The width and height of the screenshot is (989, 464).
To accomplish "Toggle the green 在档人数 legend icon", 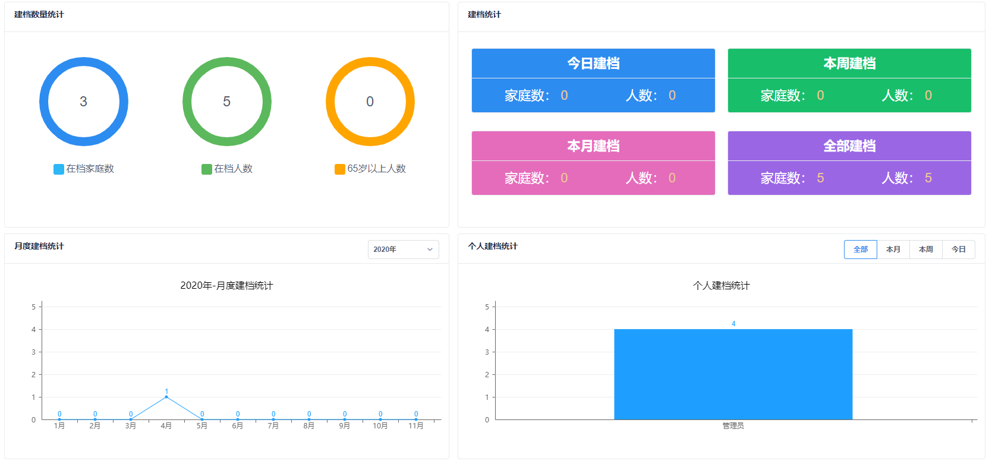I will pos(207,169).
